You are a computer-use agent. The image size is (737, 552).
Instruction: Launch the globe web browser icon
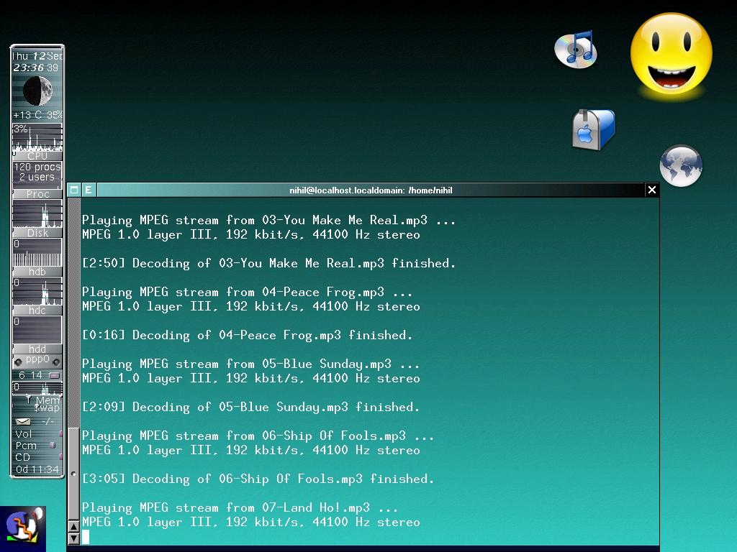click(x=681, y=166)
